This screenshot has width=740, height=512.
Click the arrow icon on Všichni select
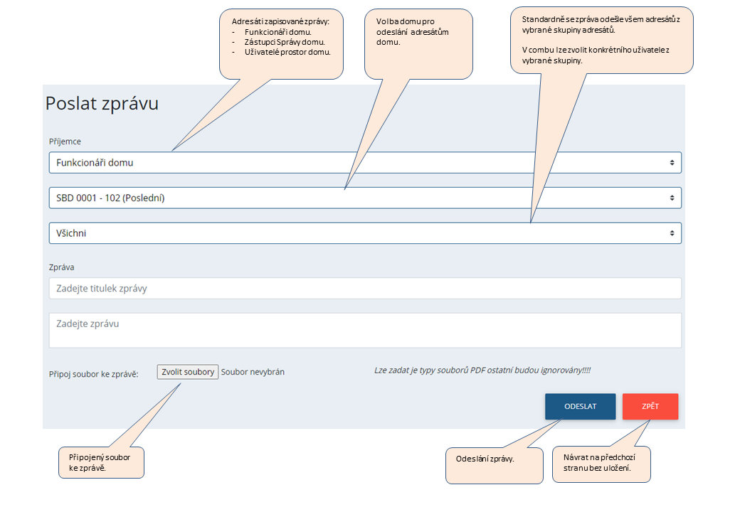[672, 233]
